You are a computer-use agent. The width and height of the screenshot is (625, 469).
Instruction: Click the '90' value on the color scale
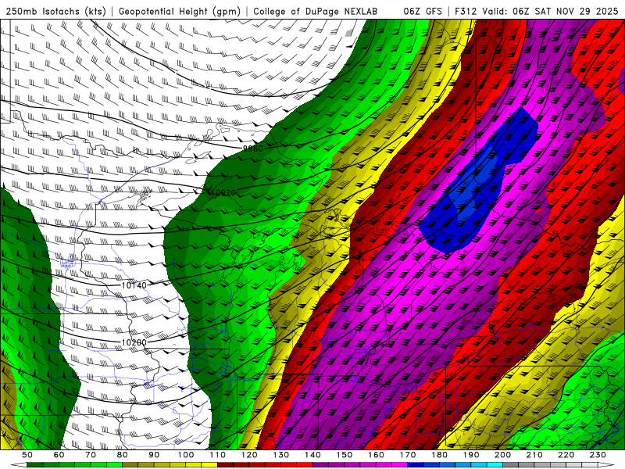click(x=154, y=455)
